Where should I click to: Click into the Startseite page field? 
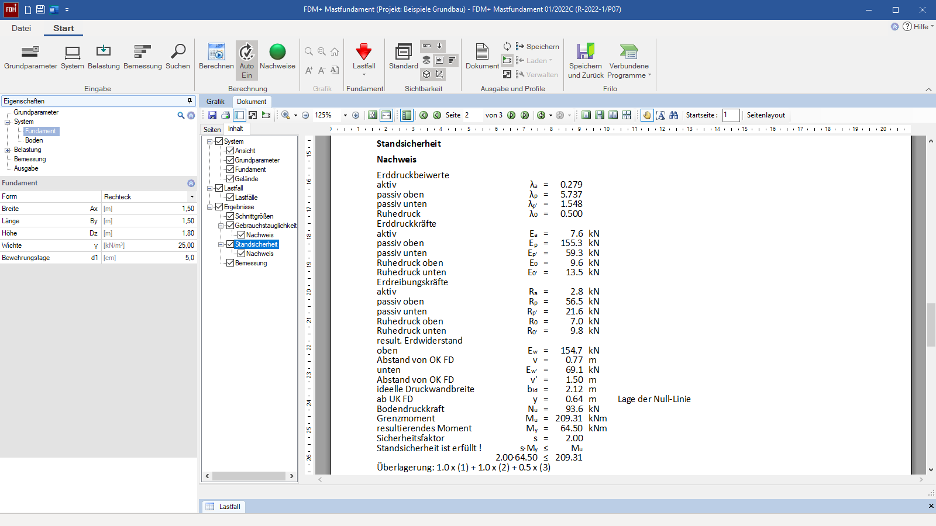[731, 115]
